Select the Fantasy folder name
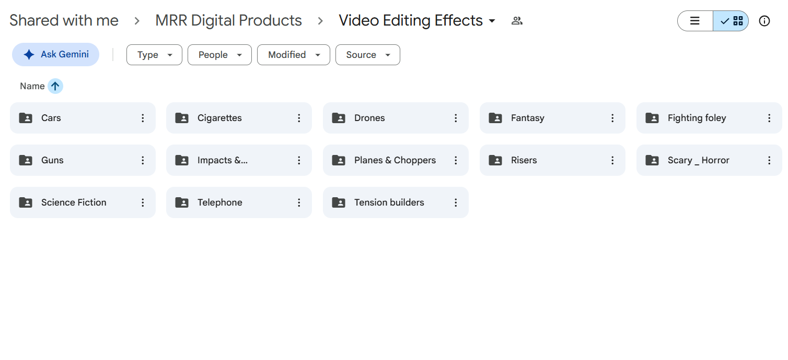The width and height of the screenshot is (788, 360). tap(528, 118)
